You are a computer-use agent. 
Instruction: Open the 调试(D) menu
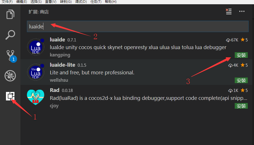[x=81, y=2]
